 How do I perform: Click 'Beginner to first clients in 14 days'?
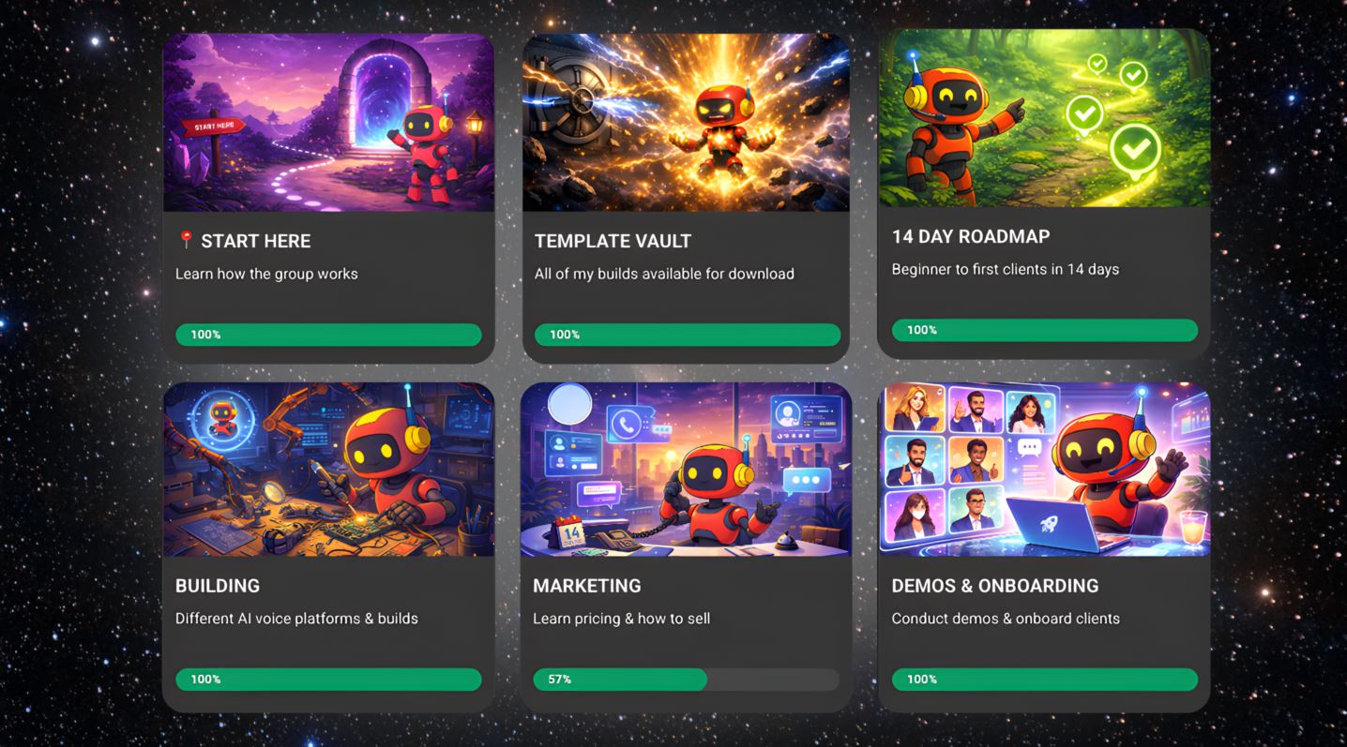[1006, 269]
